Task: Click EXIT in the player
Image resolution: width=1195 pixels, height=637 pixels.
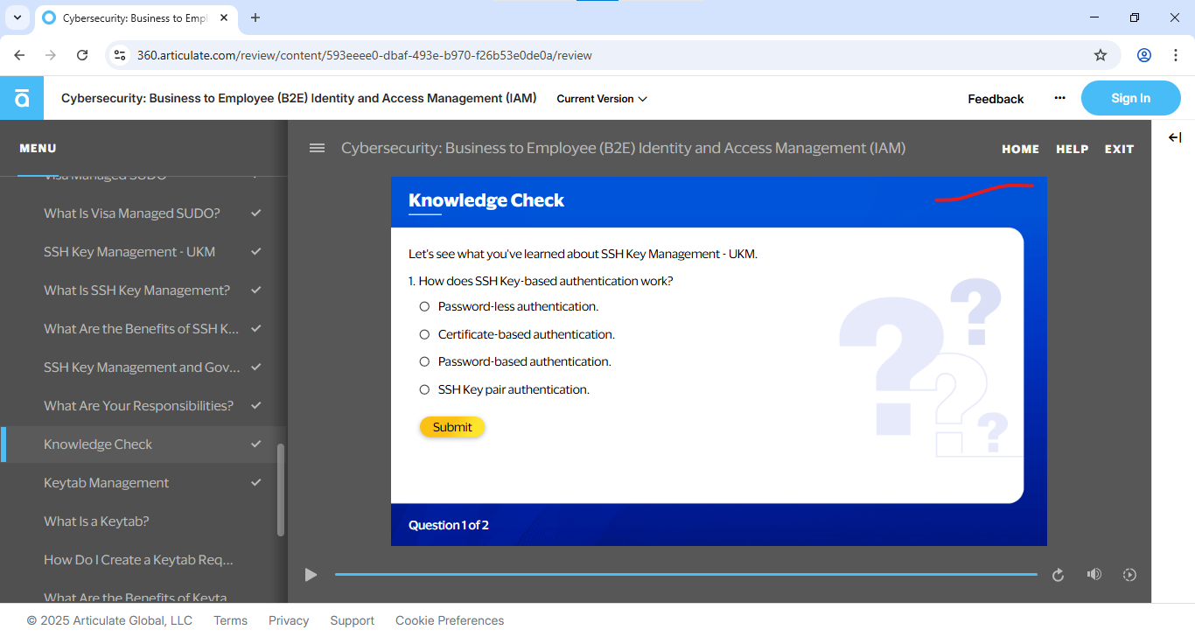Action: tap(1119, 149)
